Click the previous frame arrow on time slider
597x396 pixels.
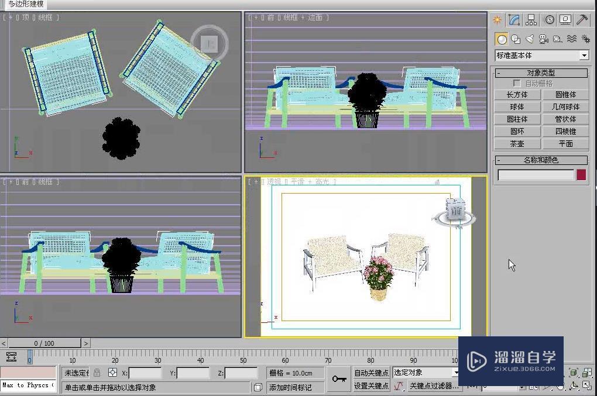pyautogui.click(x=4, y=343)
